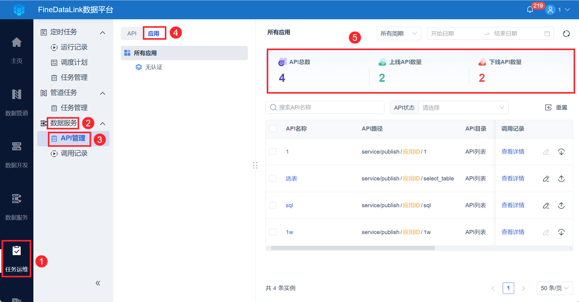Click publish upload icon for sql row
This screenshot has width=579, height=302.
click(x=561, y=205)
